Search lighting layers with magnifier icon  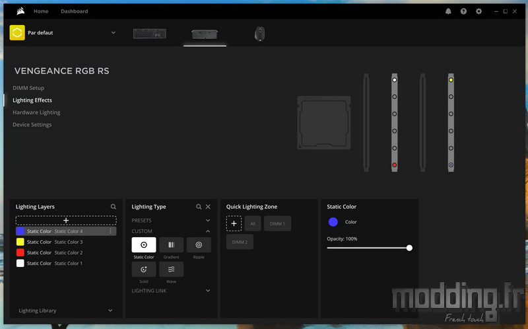coord(113,207)
